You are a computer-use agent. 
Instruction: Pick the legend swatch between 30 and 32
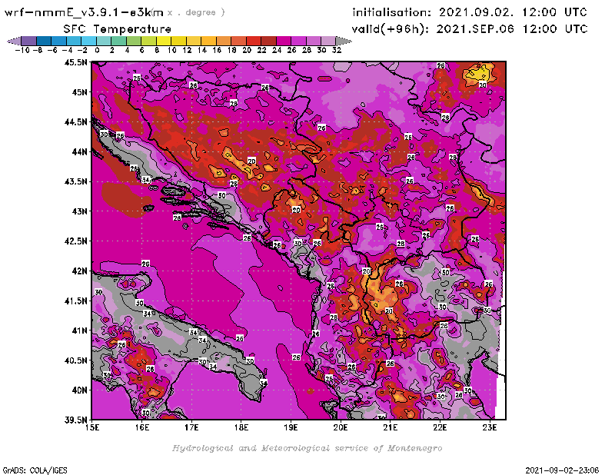coord(328,41)
